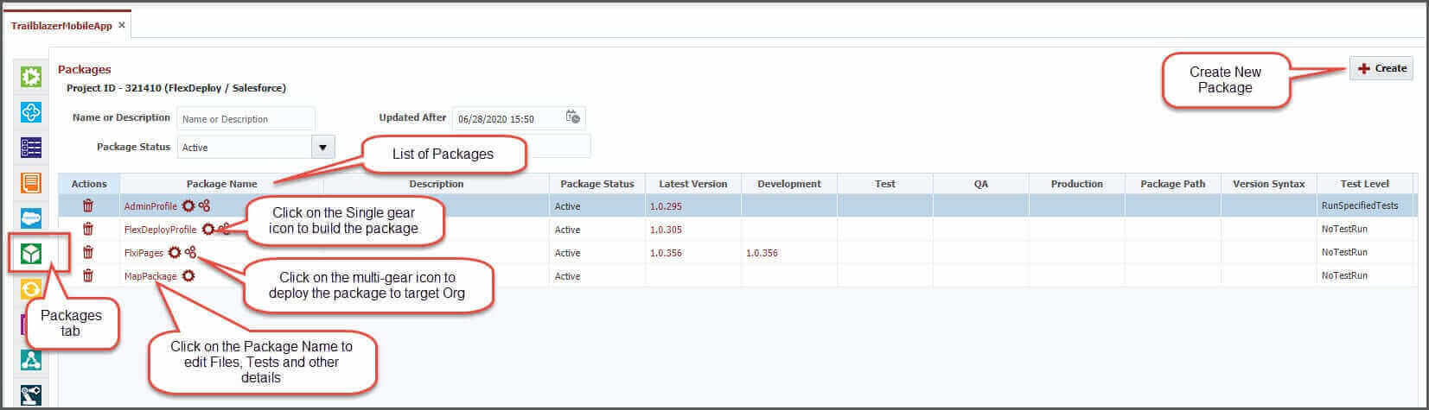This screenshot has width=1429, height=410.
Task: Click the Description column header
Action: point(437,183)
